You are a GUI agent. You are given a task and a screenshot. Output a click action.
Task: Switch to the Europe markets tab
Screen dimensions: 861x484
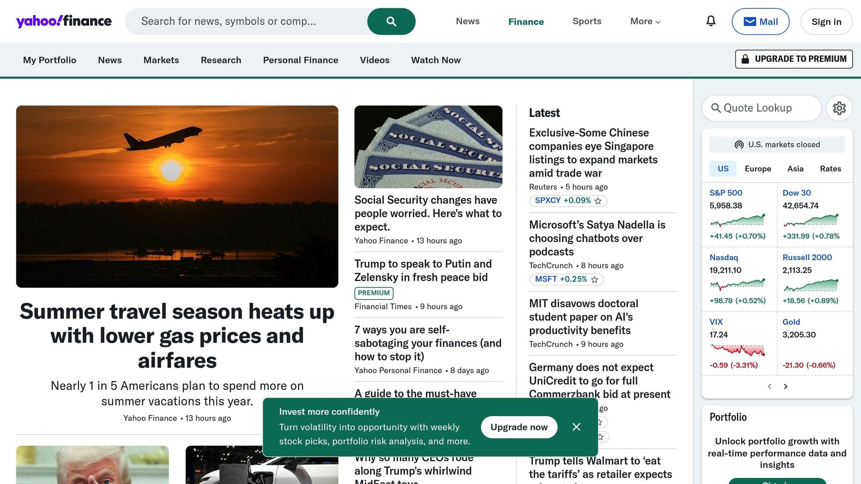pyautogui.click(x=758, y=168)
